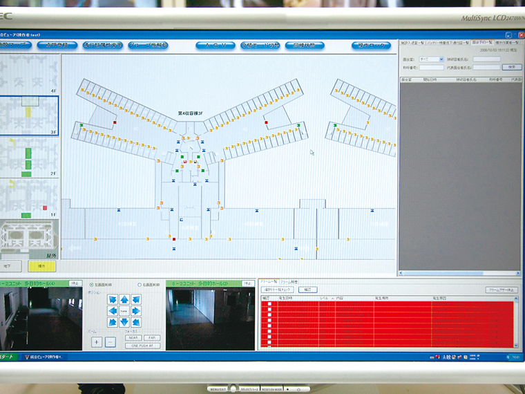The height and width of the screenshot is (394, 525).
Task: Click alarm list scrollbar down arrow
Action: (x=517, y=344)
